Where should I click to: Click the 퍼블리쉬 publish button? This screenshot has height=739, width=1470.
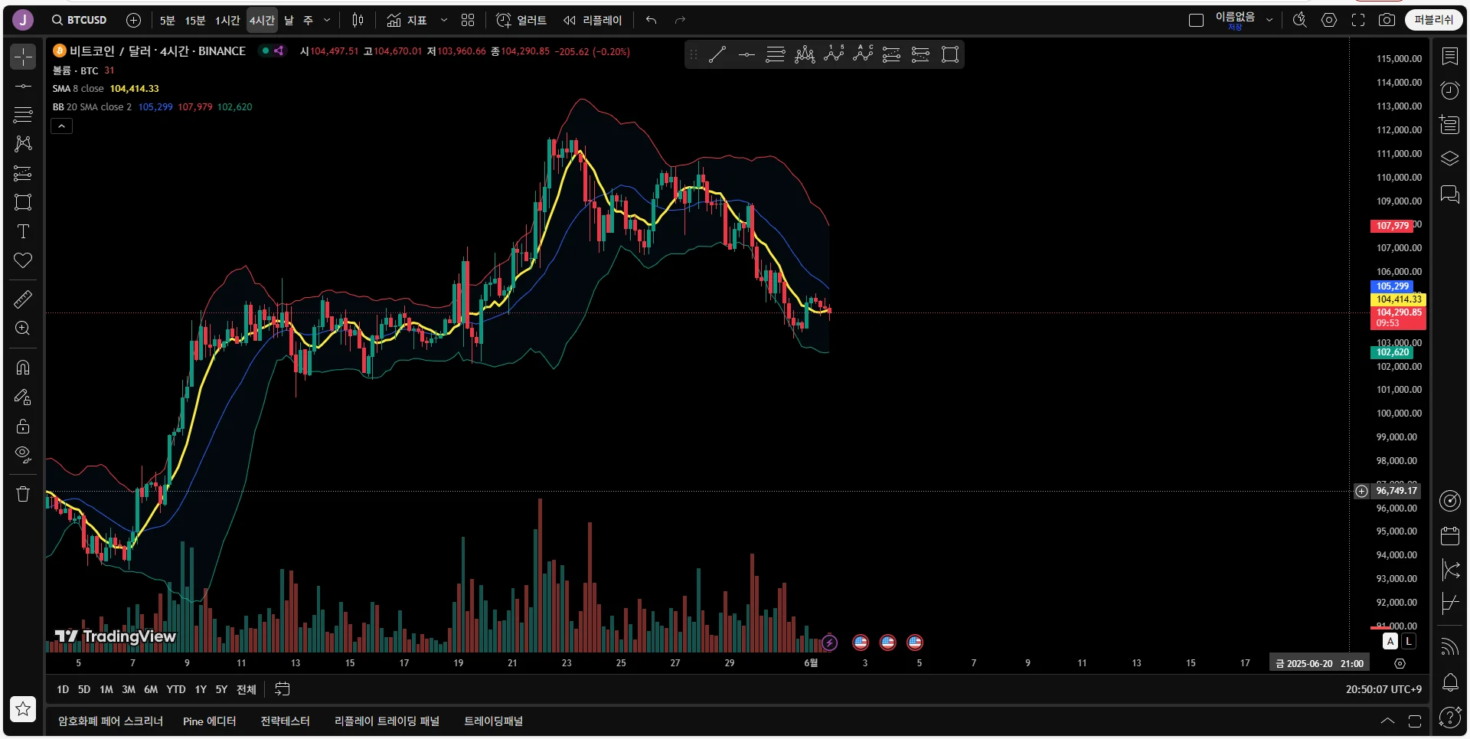[x=1433, y=21]
